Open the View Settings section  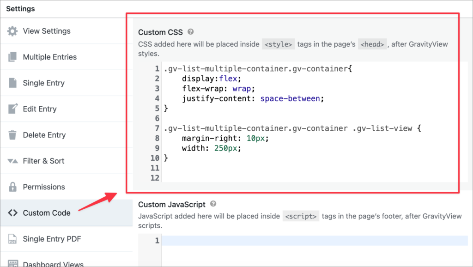tap(47, 31)
